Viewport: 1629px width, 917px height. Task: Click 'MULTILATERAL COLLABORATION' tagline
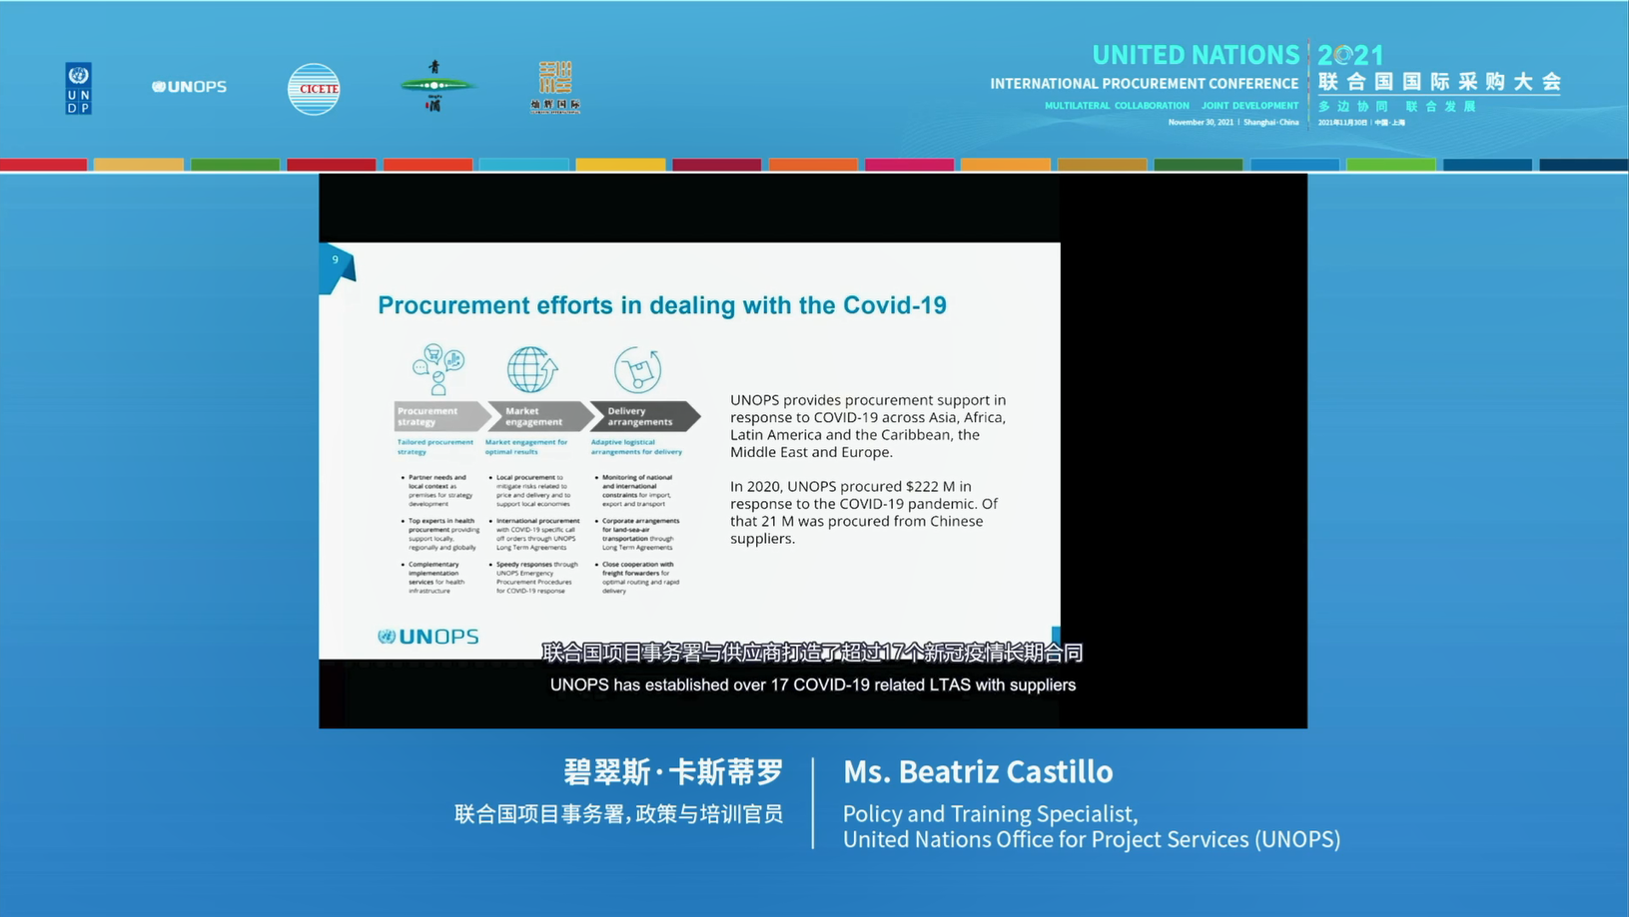[x=1117, y=106]
